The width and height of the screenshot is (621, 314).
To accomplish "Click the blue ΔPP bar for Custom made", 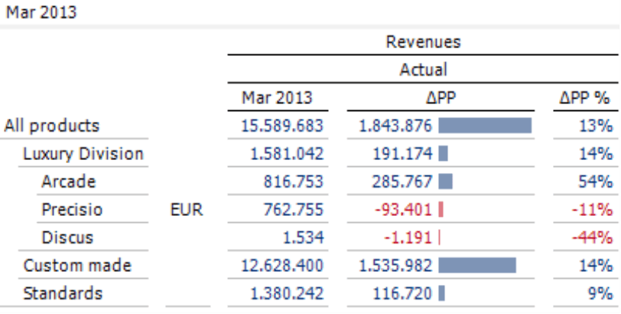I will [x=476, y=266].
